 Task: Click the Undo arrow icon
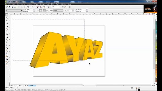pyautogui.click(x=28, y=7)
